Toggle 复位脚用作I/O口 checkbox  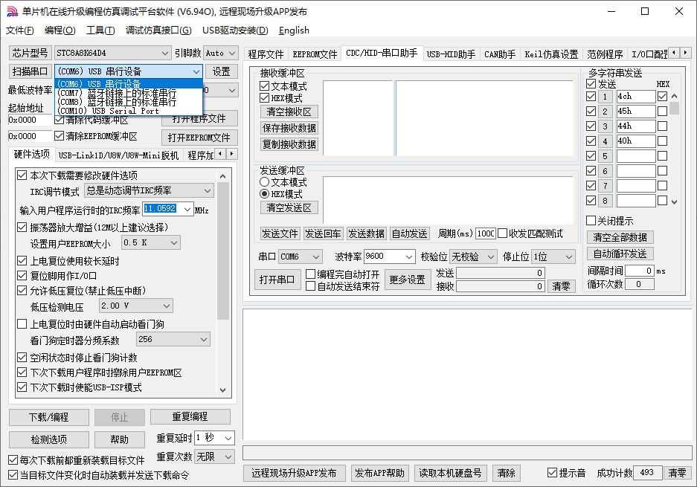point(22,276)
